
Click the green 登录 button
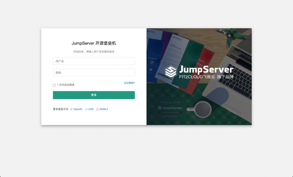point(94,95)
